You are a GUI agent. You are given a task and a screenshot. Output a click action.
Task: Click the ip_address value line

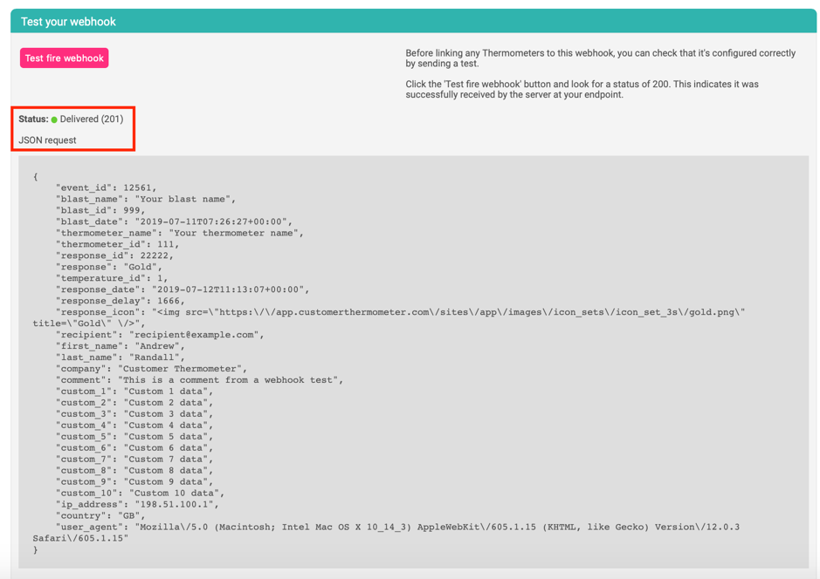[x=137, y=504]
